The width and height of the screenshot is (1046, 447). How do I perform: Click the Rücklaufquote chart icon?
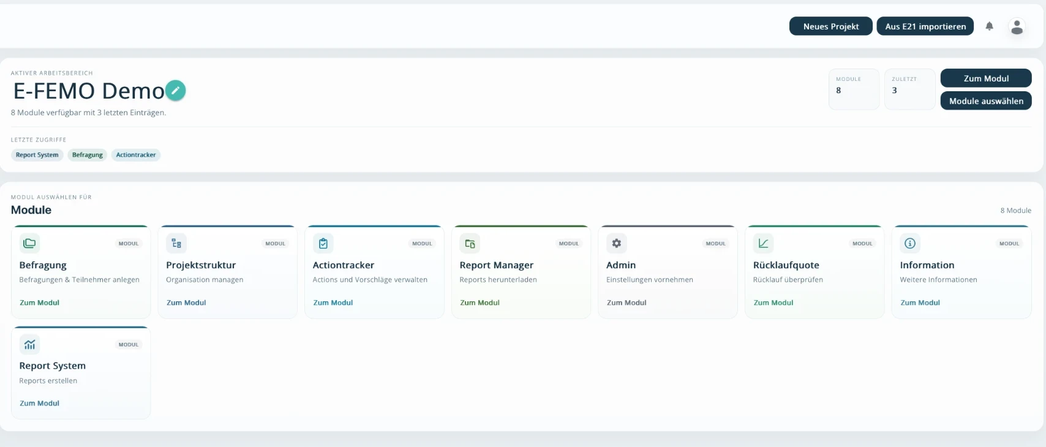(764, 243)
